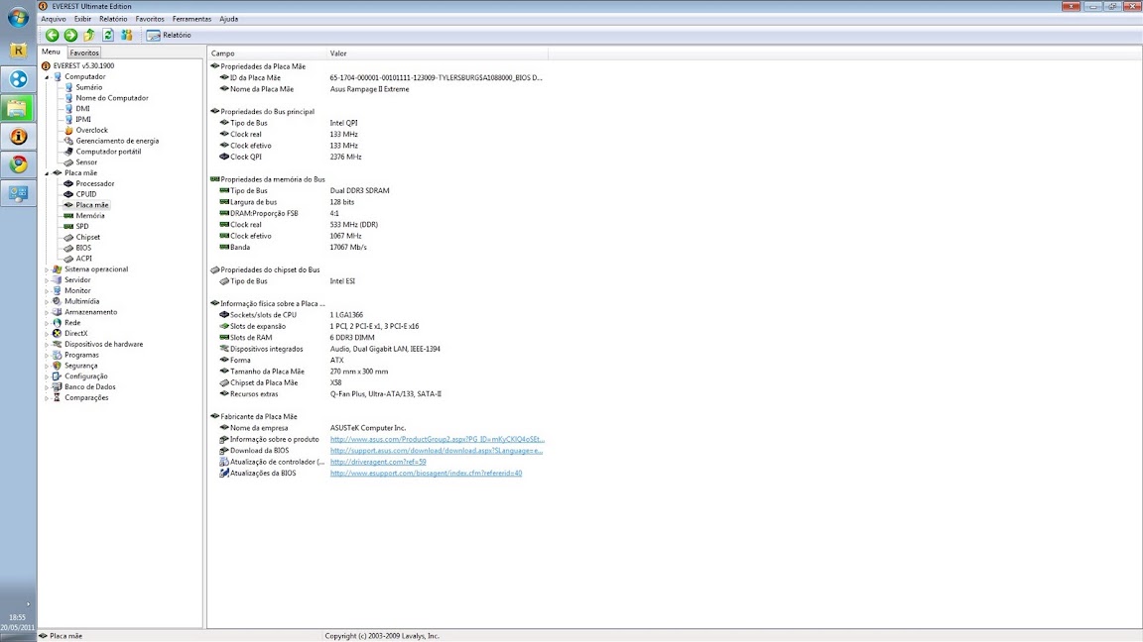The width and height of the screenshot is (1143, 642).
Task: Click the Overclock flame icon in the tree
Action: 68,131
